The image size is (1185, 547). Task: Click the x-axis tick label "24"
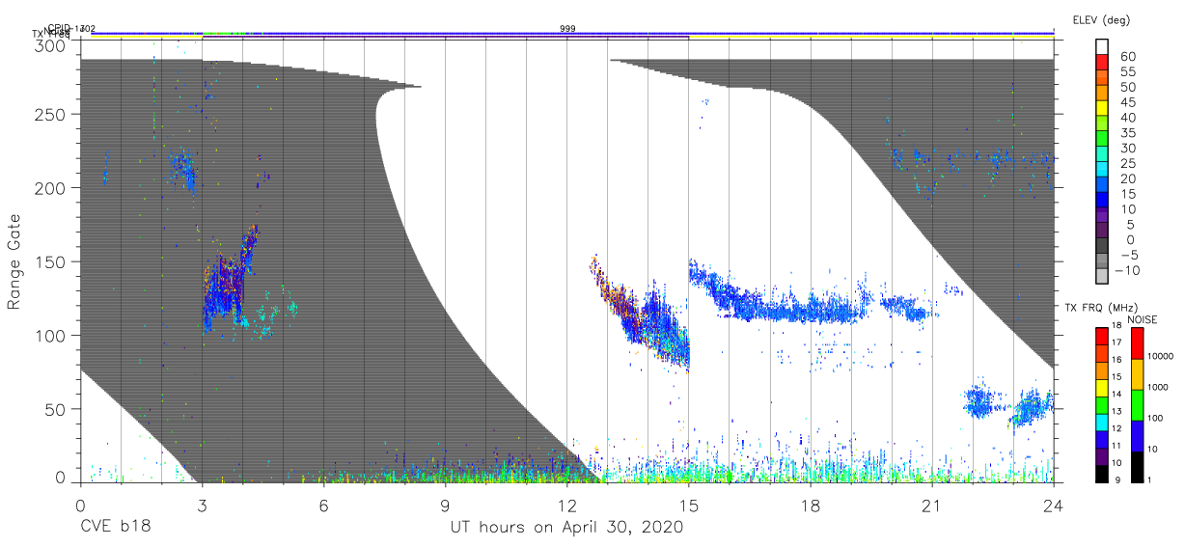click(1054, 506)
